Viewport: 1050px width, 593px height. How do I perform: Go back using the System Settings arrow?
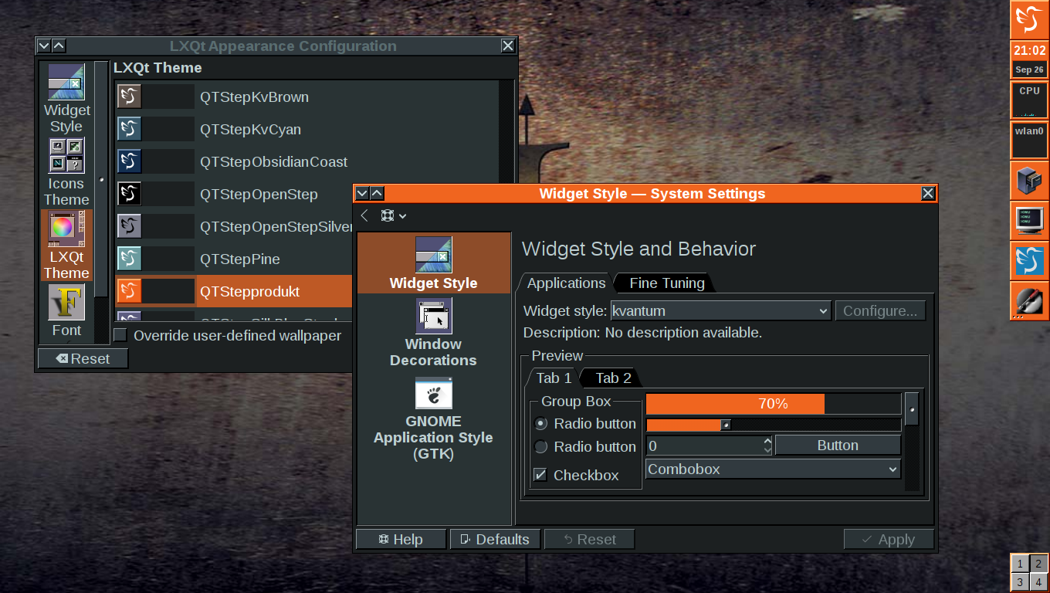tap(364, 215)
